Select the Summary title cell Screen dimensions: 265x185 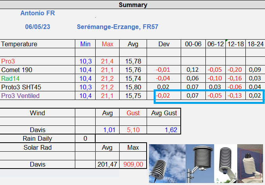click(x=133, y=5)
